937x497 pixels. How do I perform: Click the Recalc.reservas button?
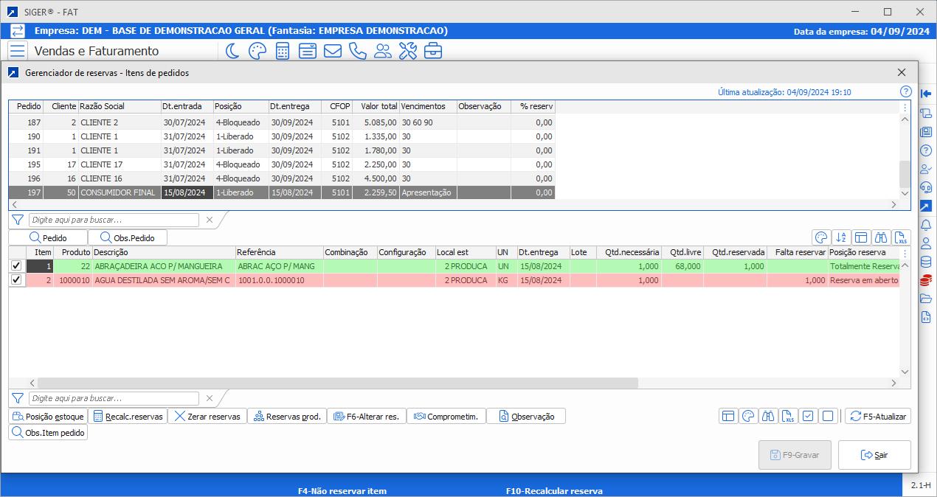[128, 416]
